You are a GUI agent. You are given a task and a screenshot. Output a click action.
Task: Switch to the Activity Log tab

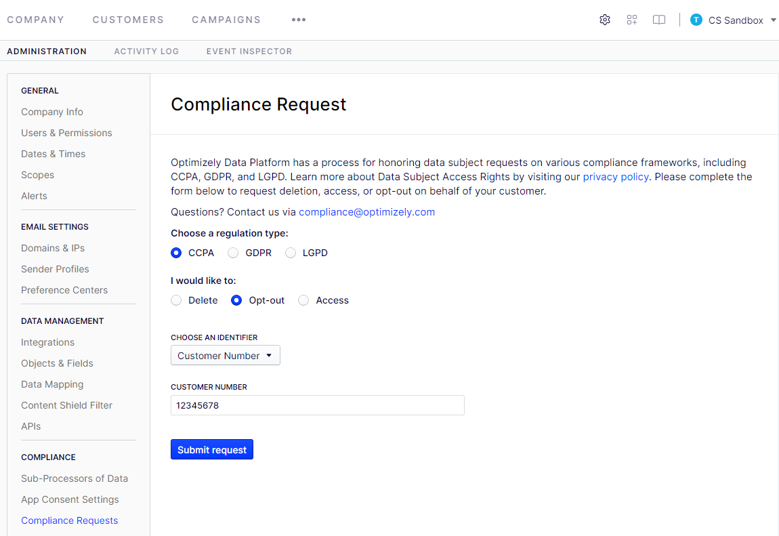click(x=146, y=51)
